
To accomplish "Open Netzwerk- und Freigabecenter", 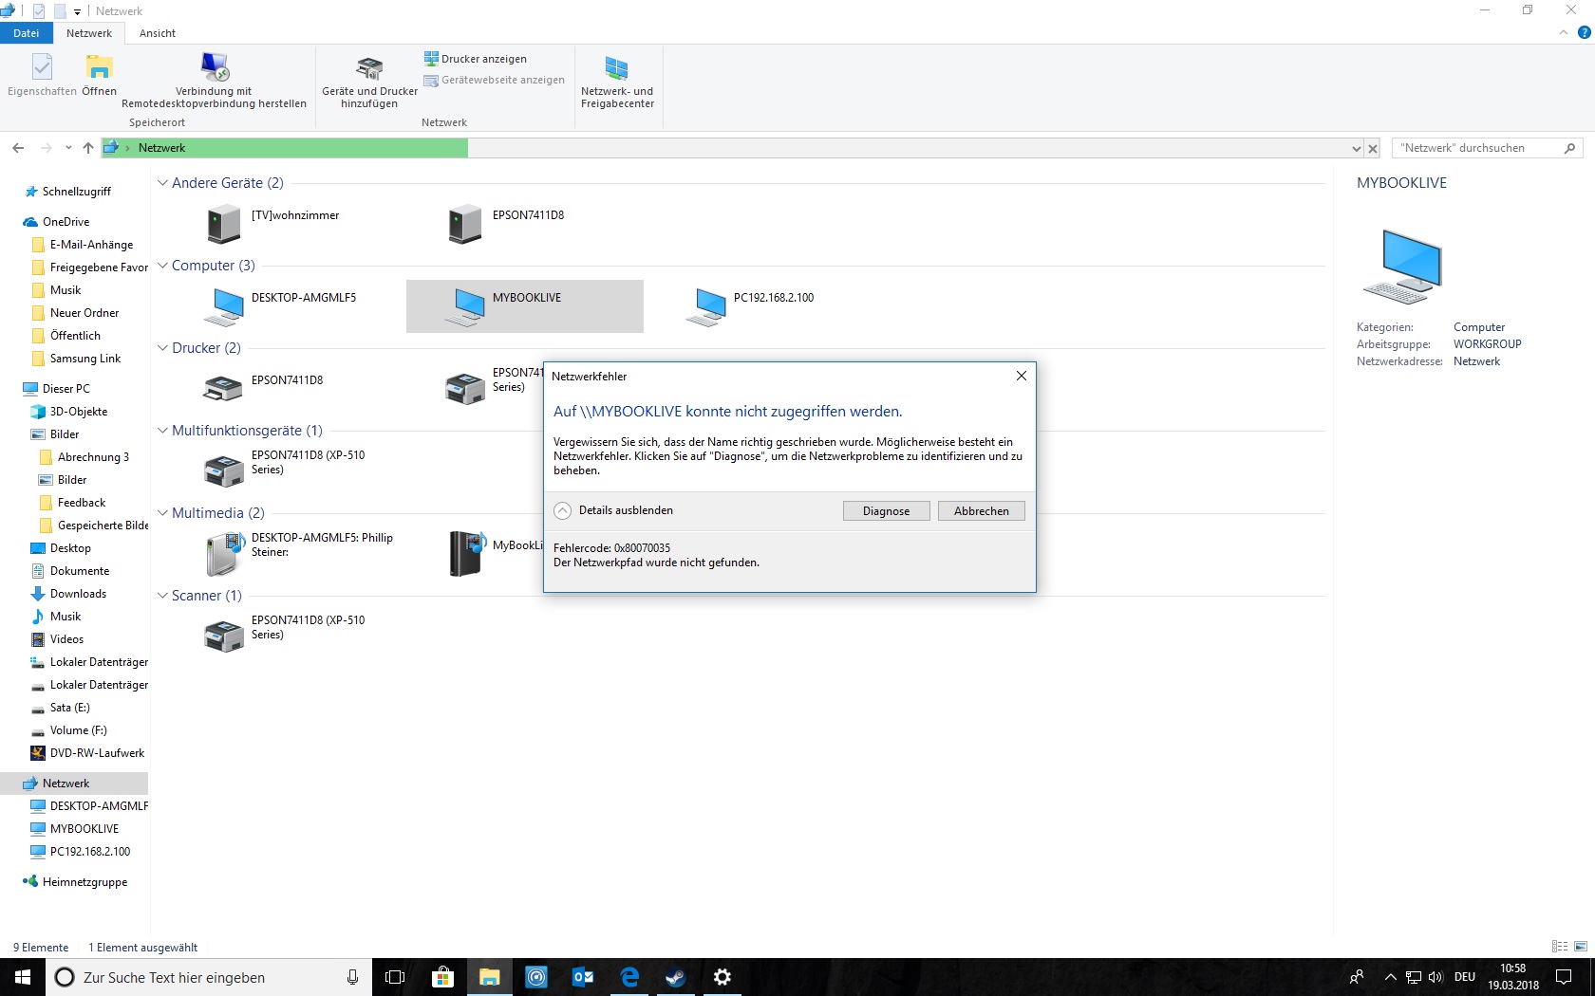I will [x=617, y=82].
